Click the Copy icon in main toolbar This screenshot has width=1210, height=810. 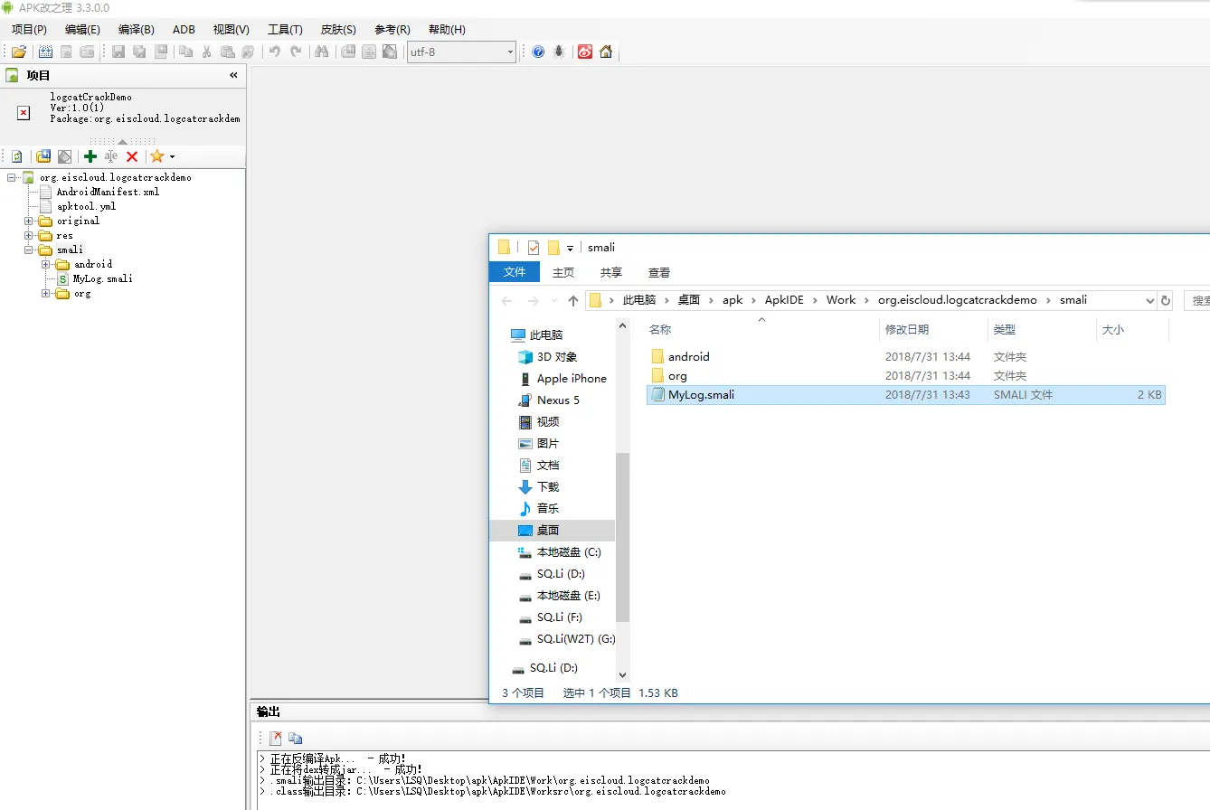coord(185,52)
